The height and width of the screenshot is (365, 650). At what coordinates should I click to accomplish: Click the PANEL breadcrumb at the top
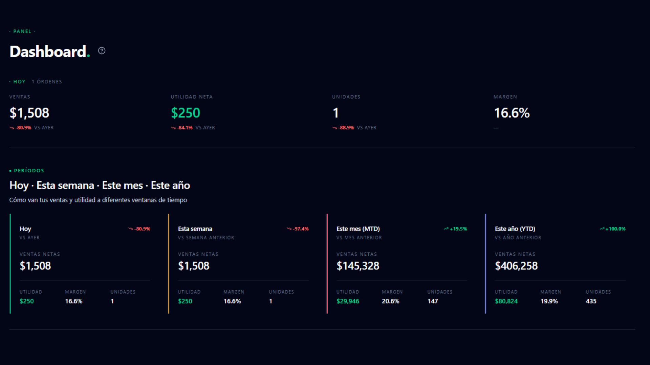(22, 31)
